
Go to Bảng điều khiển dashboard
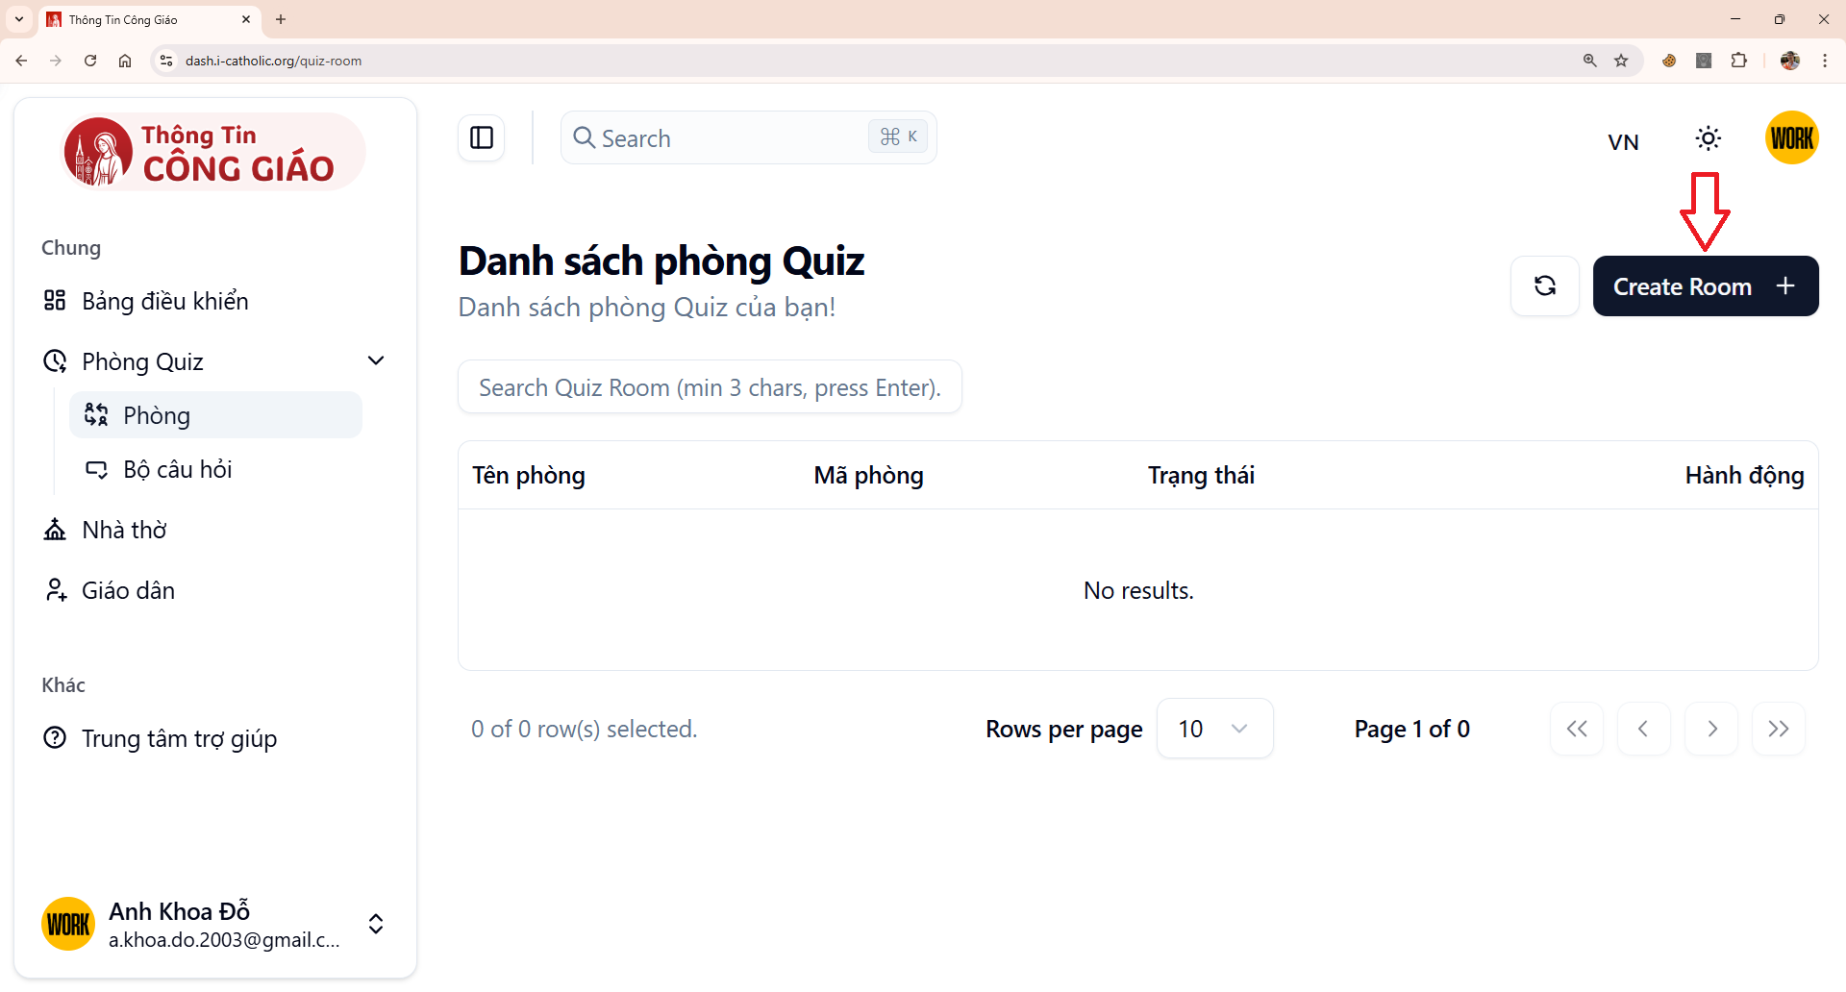(164, 301)
